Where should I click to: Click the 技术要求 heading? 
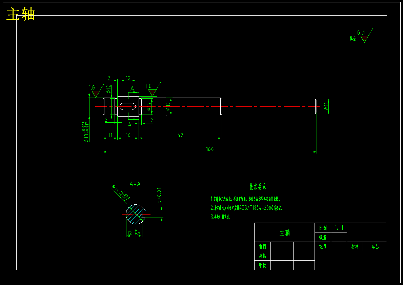[x=258, y=187]
